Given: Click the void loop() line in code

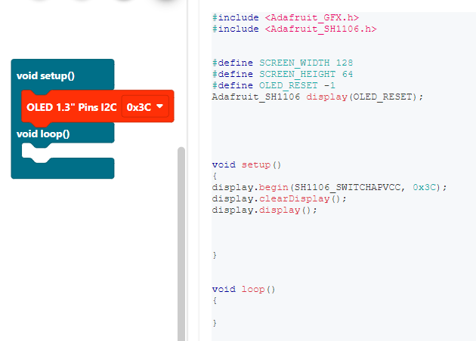Looking at the screenshot, I should coord(243,289).
